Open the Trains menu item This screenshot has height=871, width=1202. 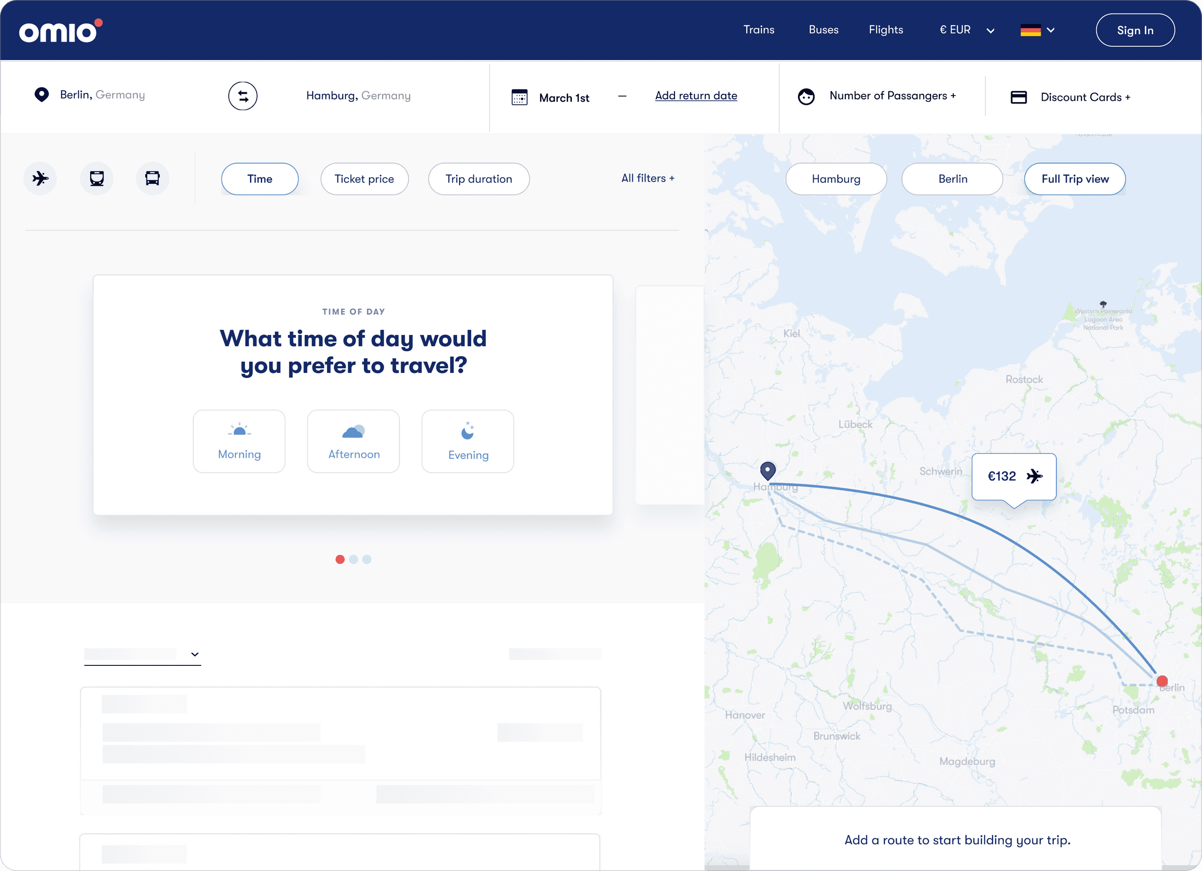coord(758,30)
